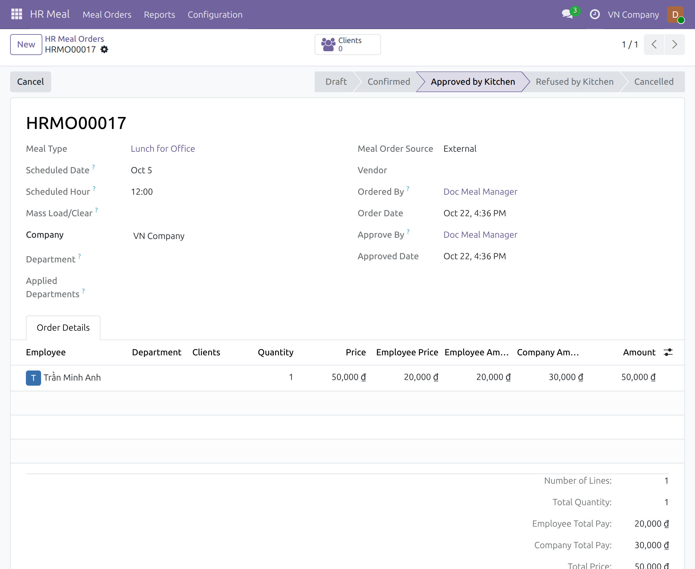Go to the previous record arrow
The width and height of the screenshot is (695, 569).
tap(654, 45)
